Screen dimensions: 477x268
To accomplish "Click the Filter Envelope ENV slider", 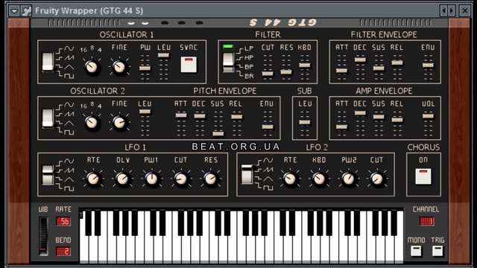I will [428, 65].
